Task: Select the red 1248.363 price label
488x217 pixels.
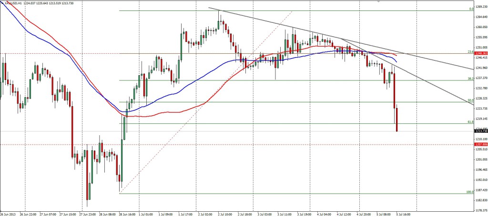Action: pyautogui.click(x=480, y=53)
